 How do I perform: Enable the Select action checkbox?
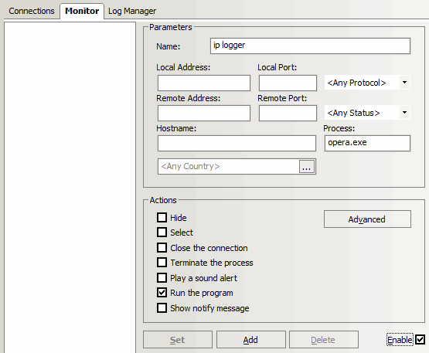(x=162, y=233)
